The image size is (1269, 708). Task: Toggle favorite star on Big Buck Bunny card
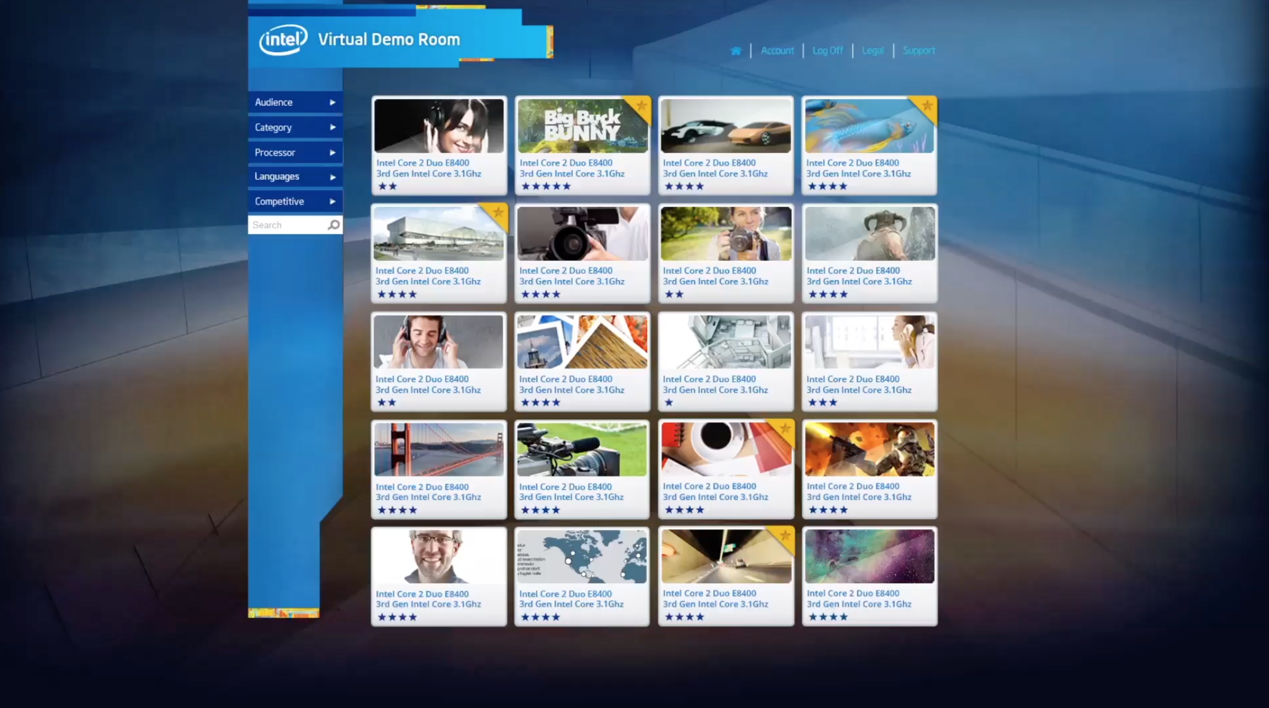(641, 106)
